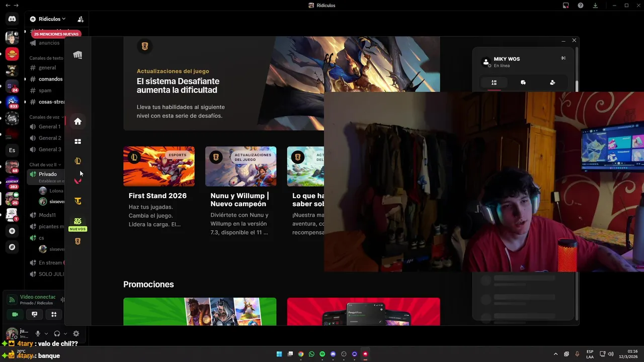Toggle noise suppression waveform icon
This screenshot has width=644, height=362.
point(63,300)
